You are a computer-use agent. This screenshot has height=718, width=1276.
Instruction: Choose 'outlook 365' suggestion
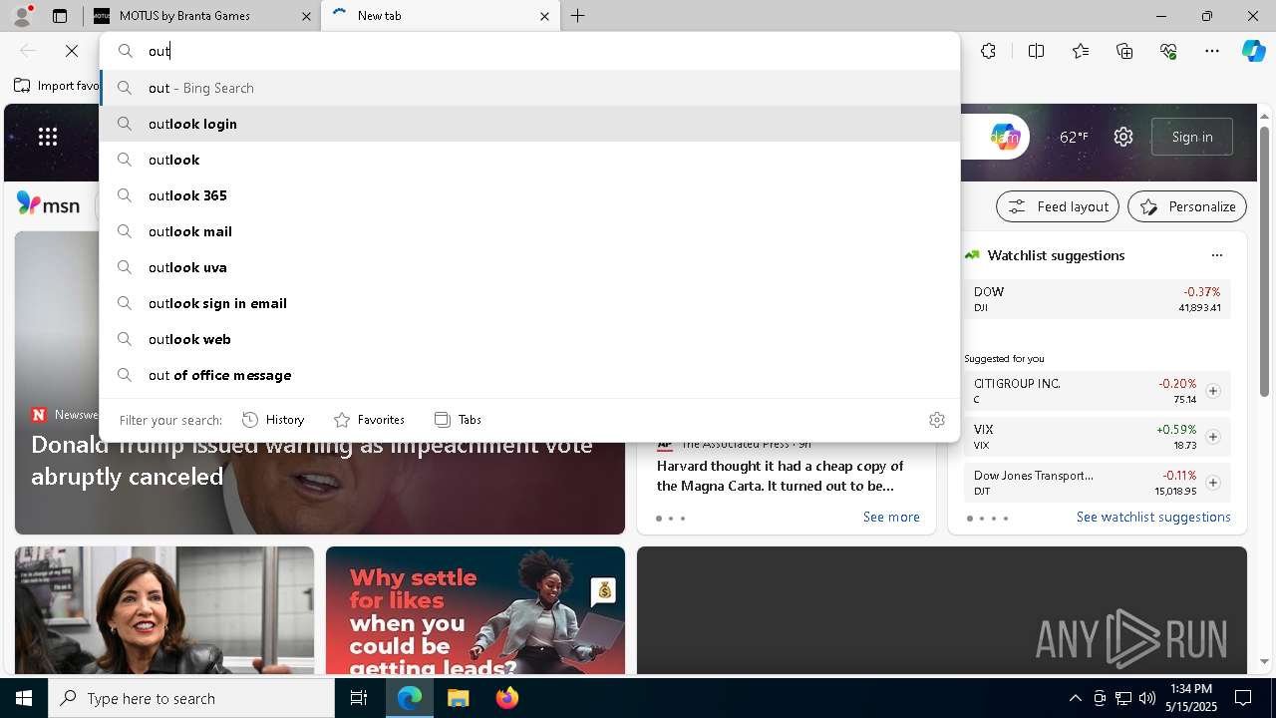[529, 195]
